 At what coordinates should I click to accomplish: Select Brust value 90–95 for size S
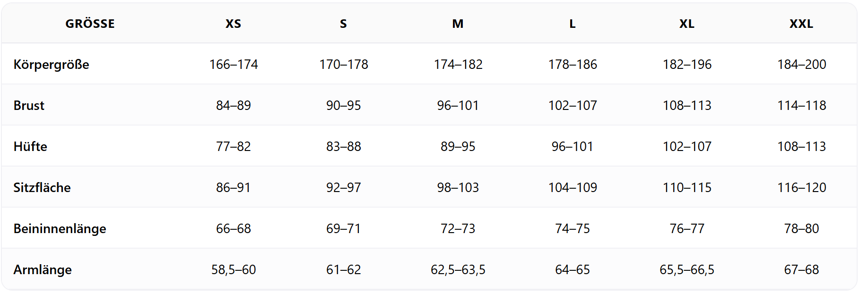coord(343,106)
